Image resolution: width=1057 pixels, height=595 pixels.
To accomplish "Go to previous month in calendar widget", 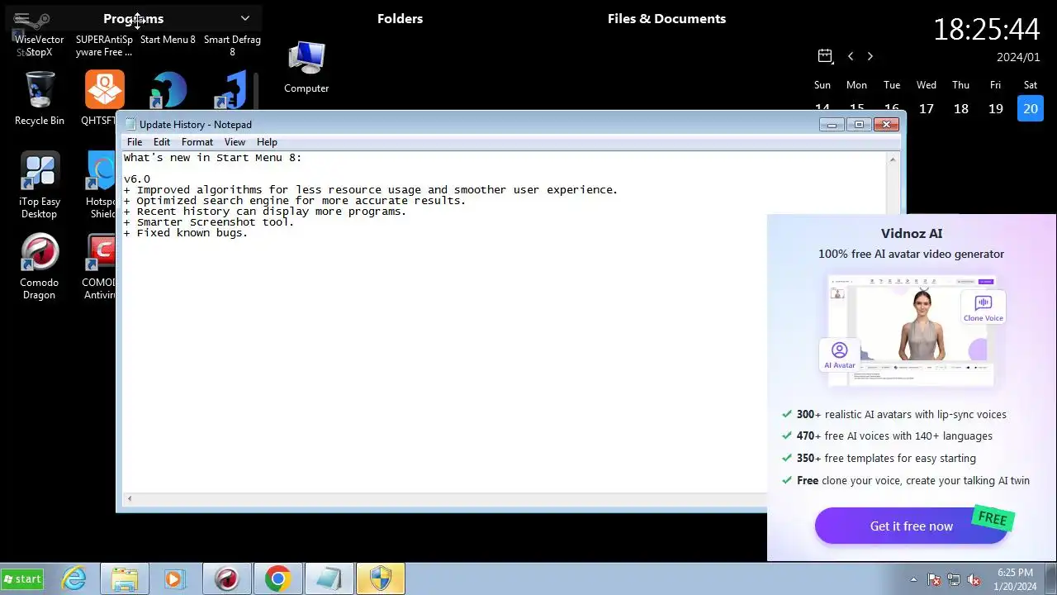I will pyautogui.click(x=851, y=56).
